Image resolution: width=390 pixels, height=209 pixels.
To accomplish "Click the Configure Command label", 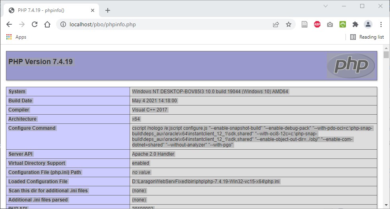I will [32, 128].
